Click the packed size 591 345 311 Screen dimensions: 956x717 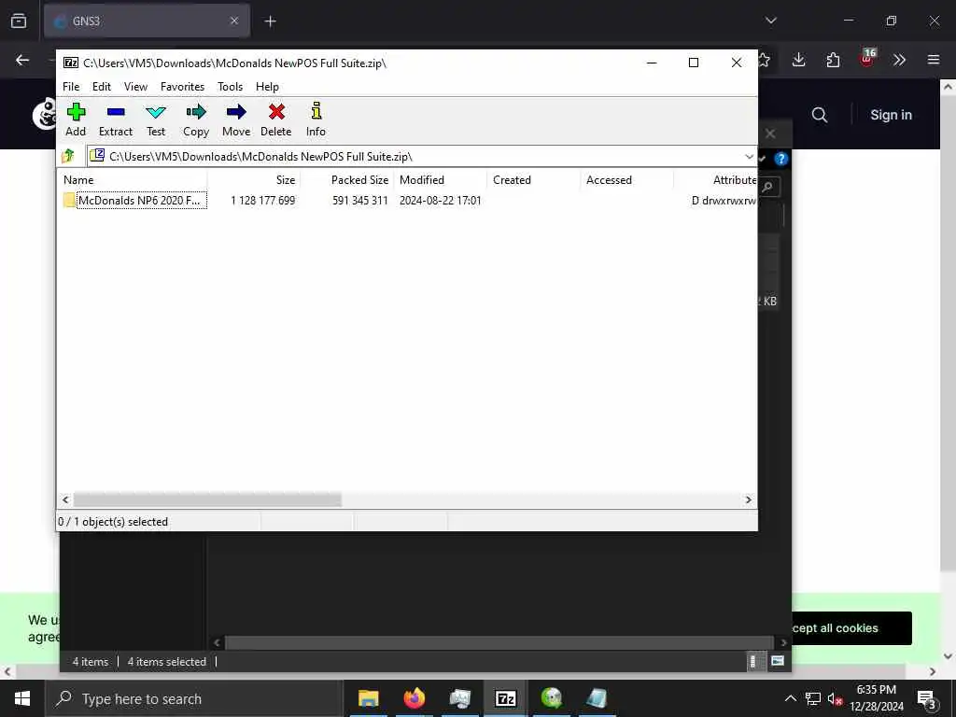coord(360,201)
